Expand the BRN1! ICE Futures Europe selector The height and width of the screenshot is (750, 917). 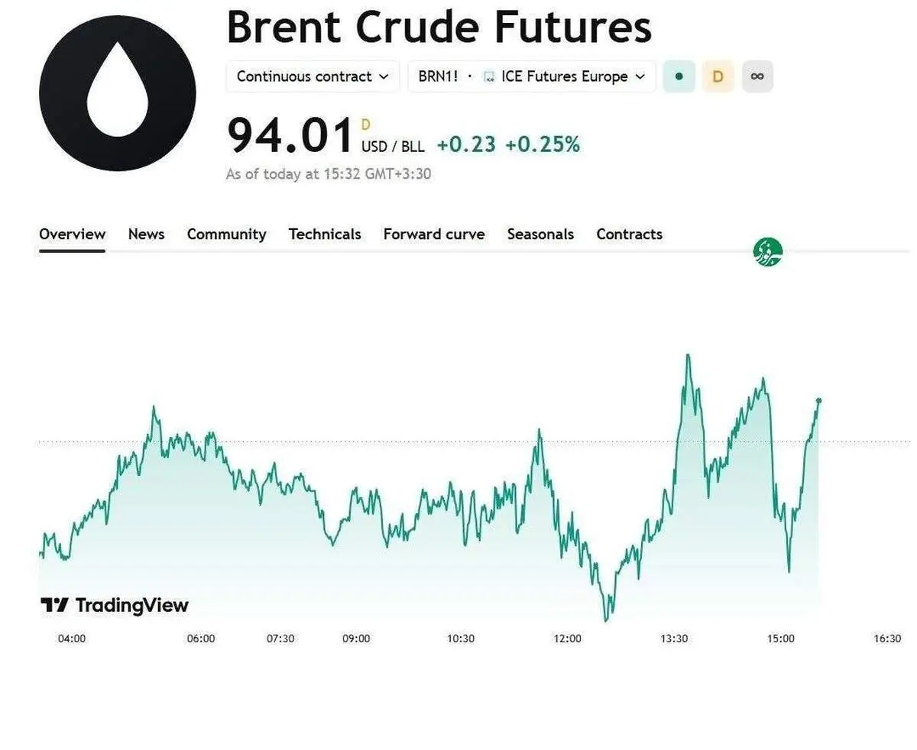[x=532, y=76]
